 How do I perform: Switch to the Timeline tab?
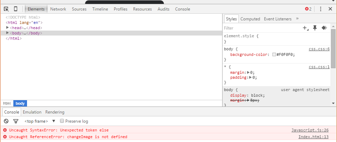(100, 9)
